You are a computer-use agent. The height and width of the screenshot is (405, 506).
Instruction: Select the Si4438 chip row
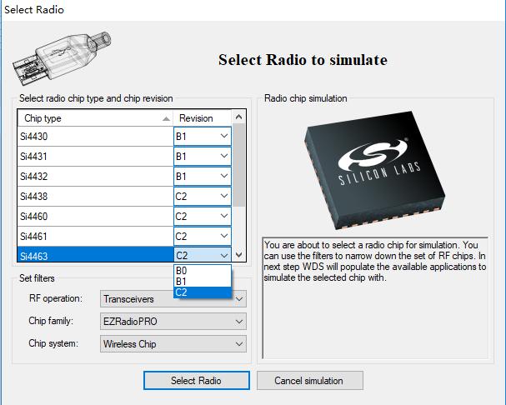pos(95,196)
